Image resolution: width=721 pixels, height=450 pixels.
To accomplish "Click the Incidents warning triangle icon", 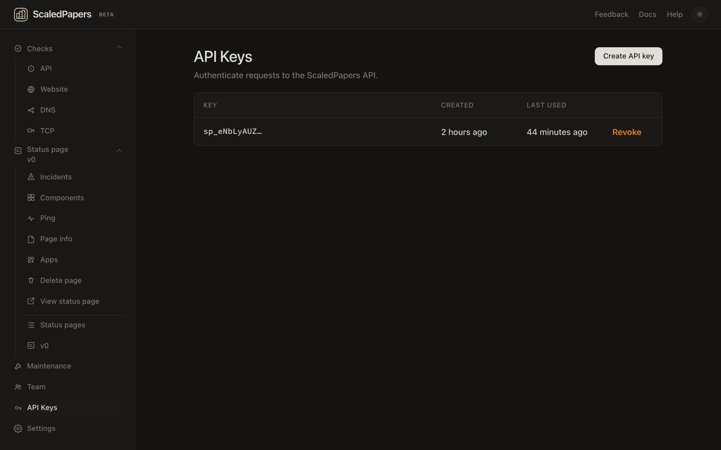I will click(31, 177).
